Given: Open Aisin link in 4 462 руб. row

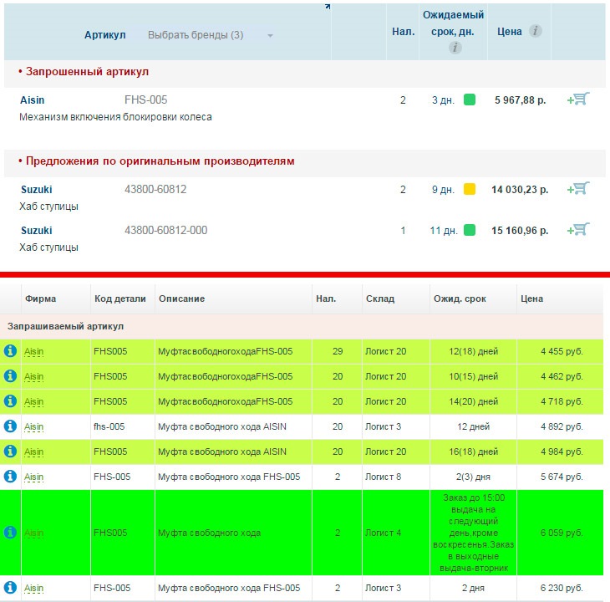Looking at the screenshot, I should [x=34, y=377].
